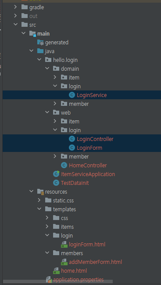Select the home.html template
This screenshot has width=161, height=285.
(x=74, y=271)
